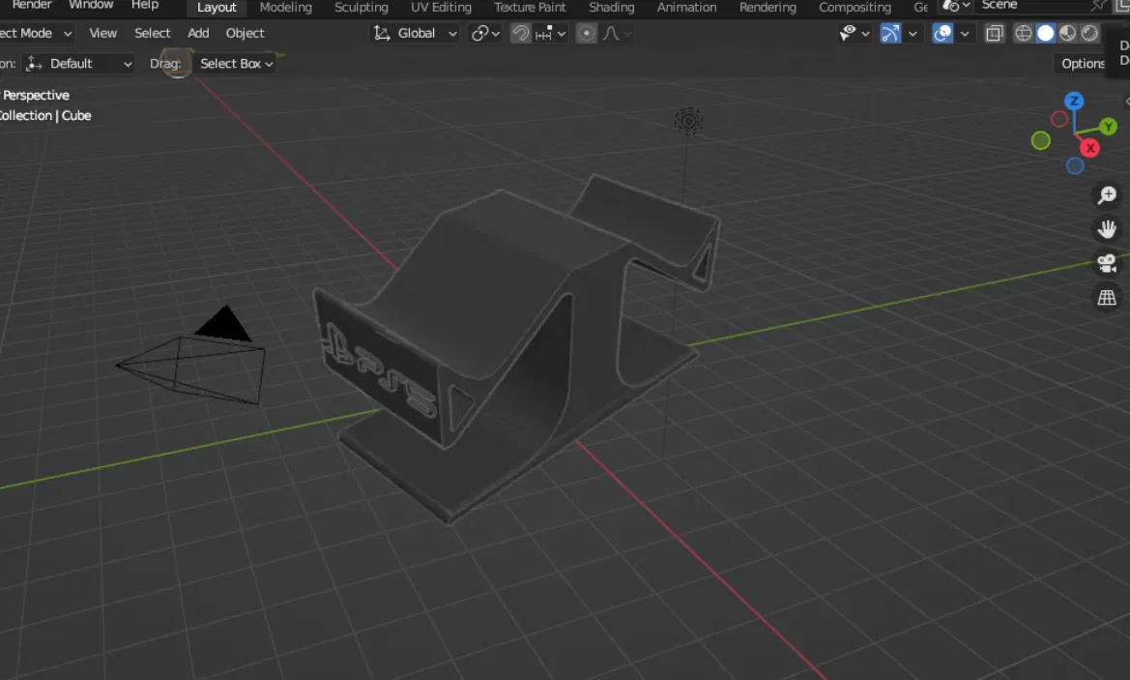Open the Select Box drag dropdown

[236, 64]
